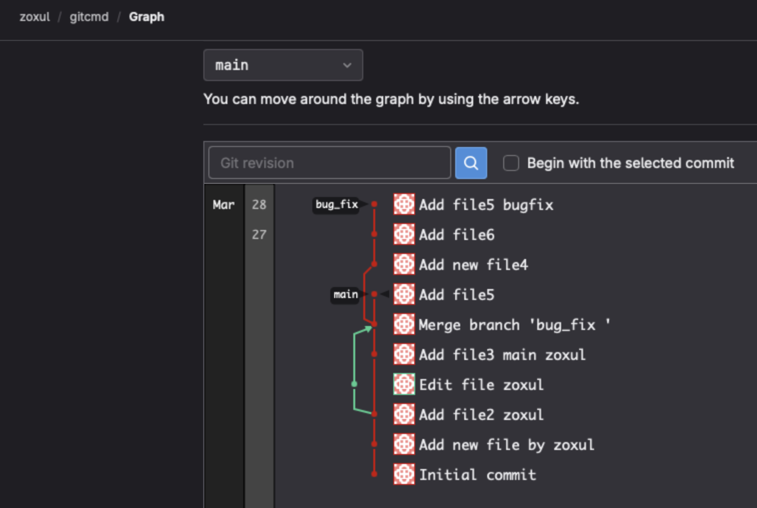Go to gitcmd project breadcrumb
The height and width of the screenshot is (508, 757).
point(89,17)
